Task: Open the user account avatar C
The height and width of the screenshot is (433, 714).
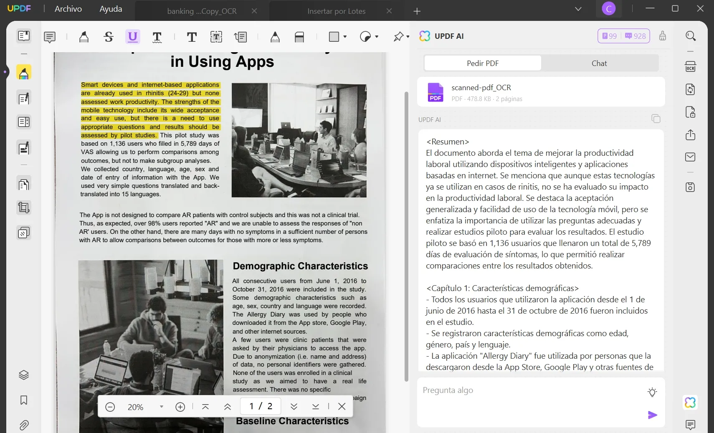Action: (609, 9)
